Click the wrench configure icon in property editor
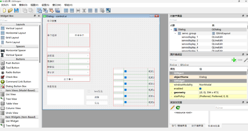Image resolution: width=248 pixels, height=131 pixels. coord(246,60)
